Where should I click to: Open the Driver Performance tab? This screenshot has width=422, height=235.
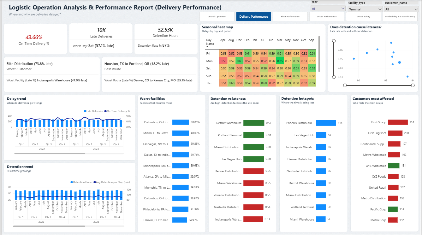pyautogui.click(x=327, y=16)
